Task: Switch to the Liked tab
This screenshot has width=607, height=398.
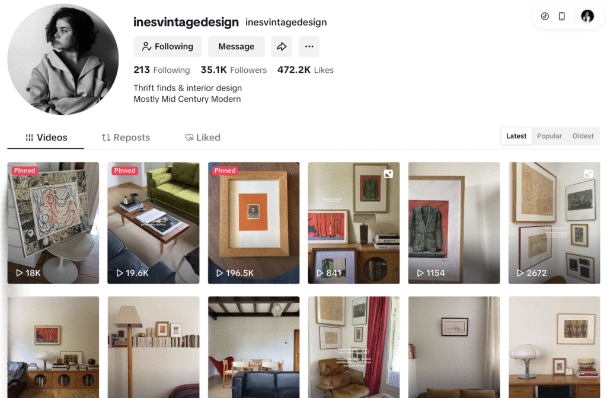Action: [x=203, y=137]
